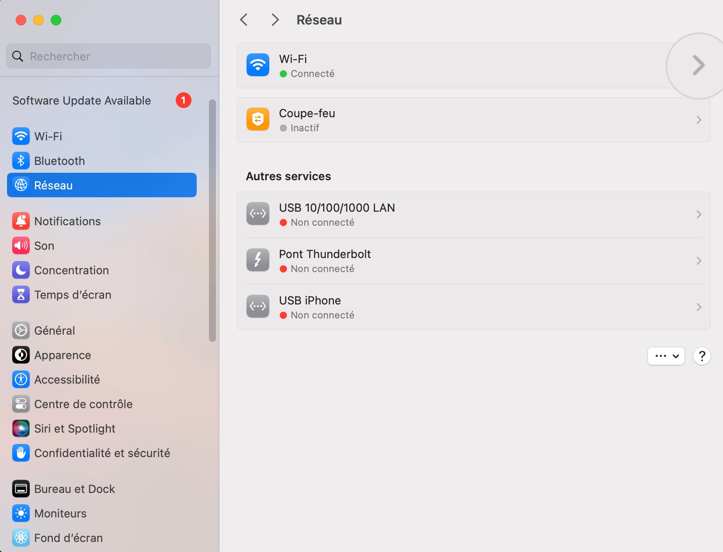Click the Réseau globe icon in the sidebar
This screenshot has height=552, width=723.
21,185
